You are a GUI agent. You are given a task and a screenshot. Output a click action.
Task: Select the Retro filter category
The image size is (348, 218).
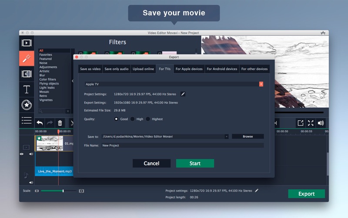[x=43, y=96]
